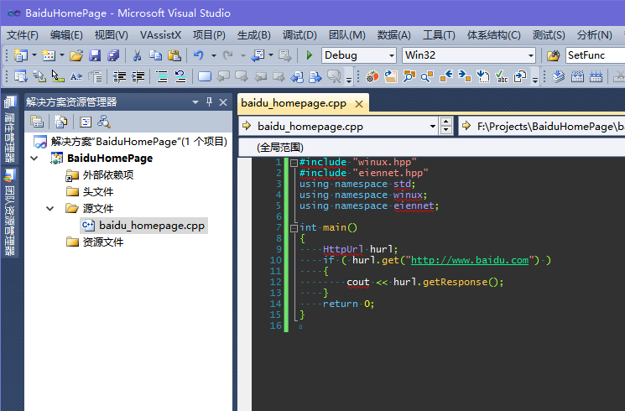Click the http://www.baidu.com link in code

[x=470, y=260]
